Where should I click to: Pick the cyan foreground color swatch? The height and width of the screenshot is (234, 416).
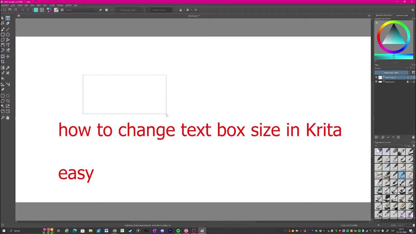pyautogui.click(x=36, y=10)
